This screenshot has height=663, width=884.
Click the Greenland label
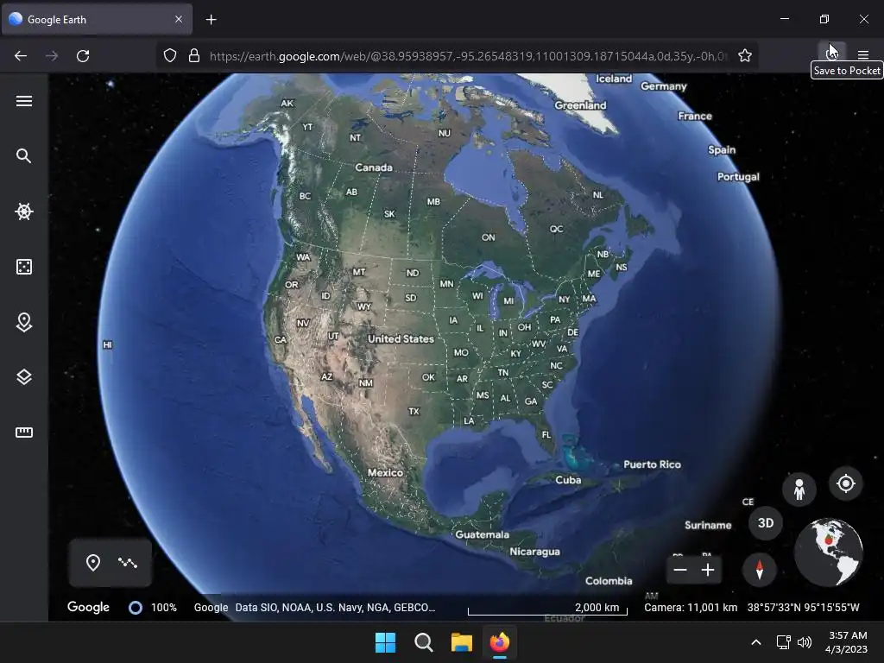581,105
